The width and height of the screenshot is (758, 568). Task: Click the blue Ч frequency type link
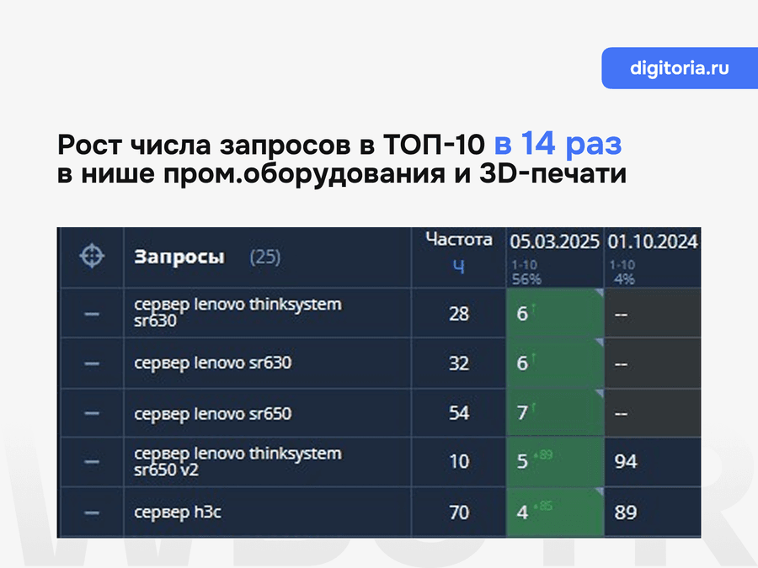click(458, 266)
